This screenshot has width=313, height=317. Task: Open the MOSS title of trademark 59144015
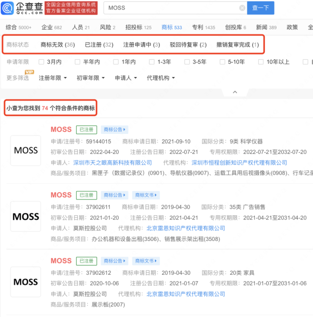[61, 130]
